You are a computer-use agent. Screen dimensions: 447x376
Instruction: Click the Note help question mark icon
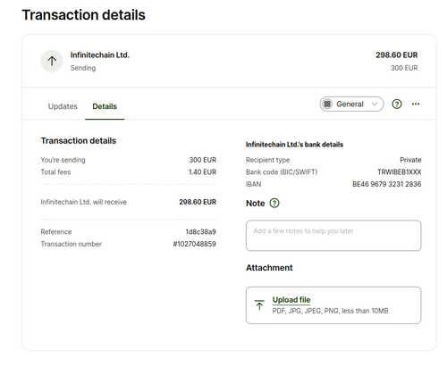(274, 203)
